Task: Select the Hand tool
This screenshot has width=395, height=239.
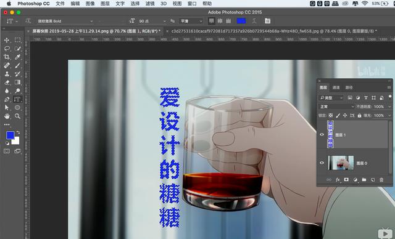Action: click(7, 116)
